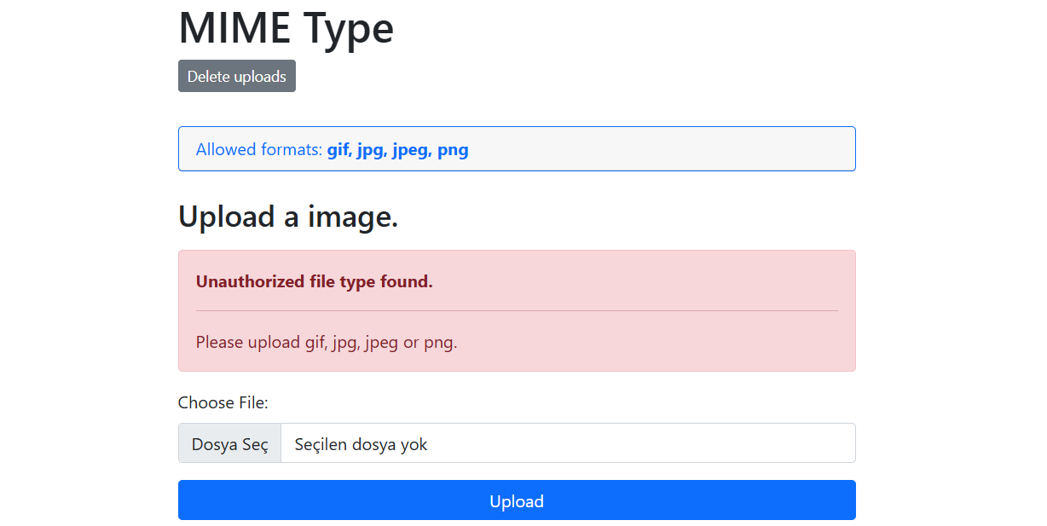Viewport: 1047px width, 526px height.
Task: Click the 'Unauthorized file type found.' error text
Action: click(315, 281)
